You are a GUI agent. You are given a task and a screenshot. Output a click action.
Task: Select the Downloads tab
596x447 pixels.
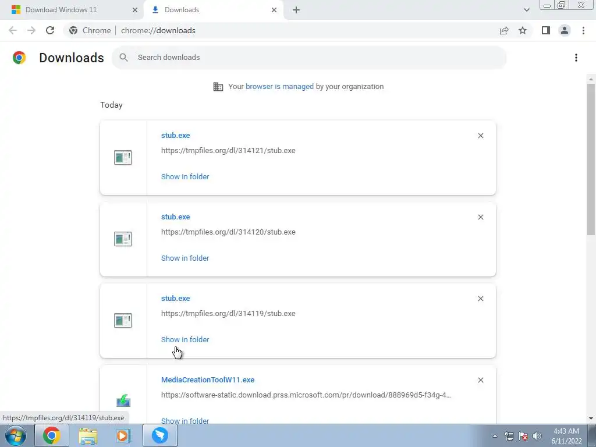(214, 10)
